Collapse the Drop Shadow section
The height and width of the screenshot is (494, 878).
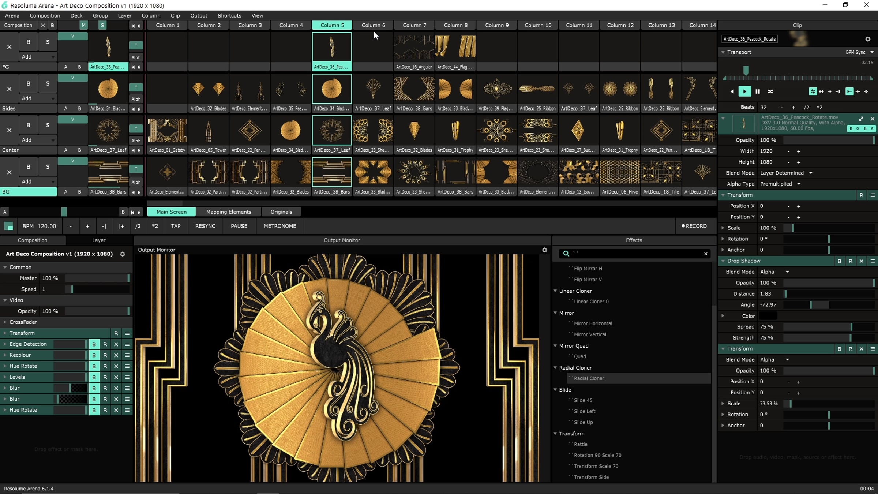pos(723,261)
